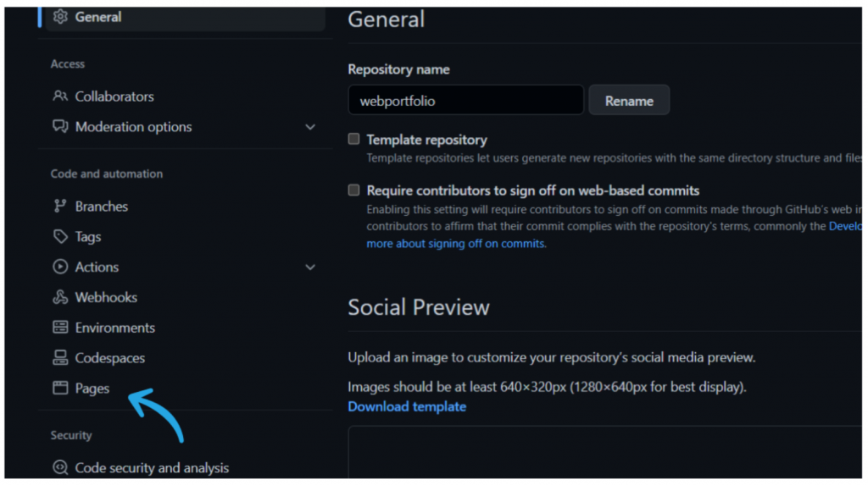Open the more about signing off link

tap(455, 243)
